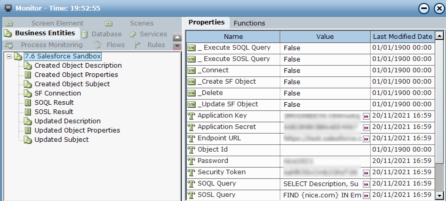The image size is (446, 201).
Task: Click the _Create SF Object boolean icon
Action: (x=192, y=82)
